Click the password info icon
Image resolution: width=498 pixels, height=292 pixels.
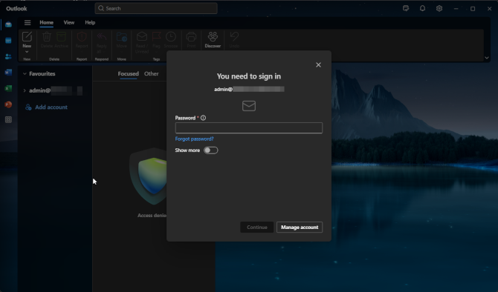(x=203, y=118)
